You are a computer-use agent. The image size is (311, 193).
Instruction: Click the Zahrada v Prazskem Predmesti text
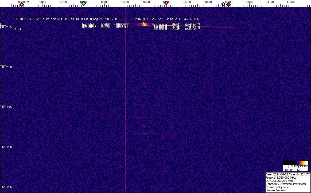(x=286, y=184)
